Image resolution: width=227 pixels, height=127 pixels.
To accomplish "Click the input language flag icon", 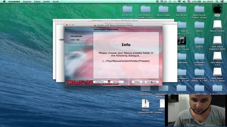I will pos(189,1).
